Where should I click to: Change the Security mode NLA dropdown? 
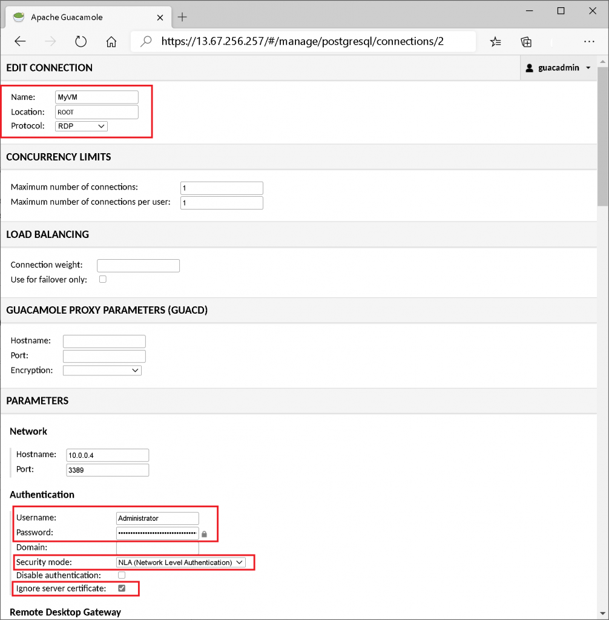pos(180,562)
